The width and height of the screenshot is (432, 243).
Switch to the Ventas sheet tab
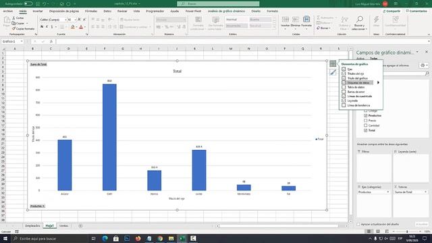click(63, 226)
